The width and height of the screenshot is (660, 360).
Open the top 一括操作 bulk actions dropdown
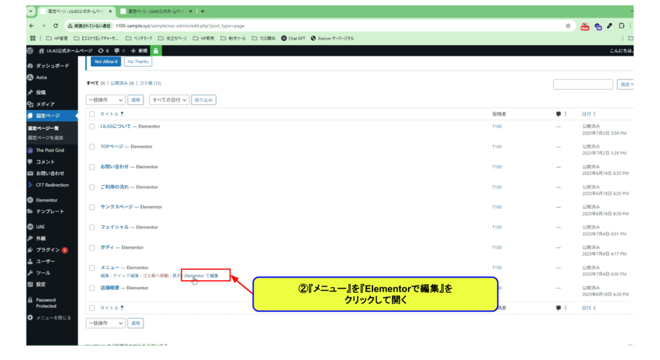point(105,100)
